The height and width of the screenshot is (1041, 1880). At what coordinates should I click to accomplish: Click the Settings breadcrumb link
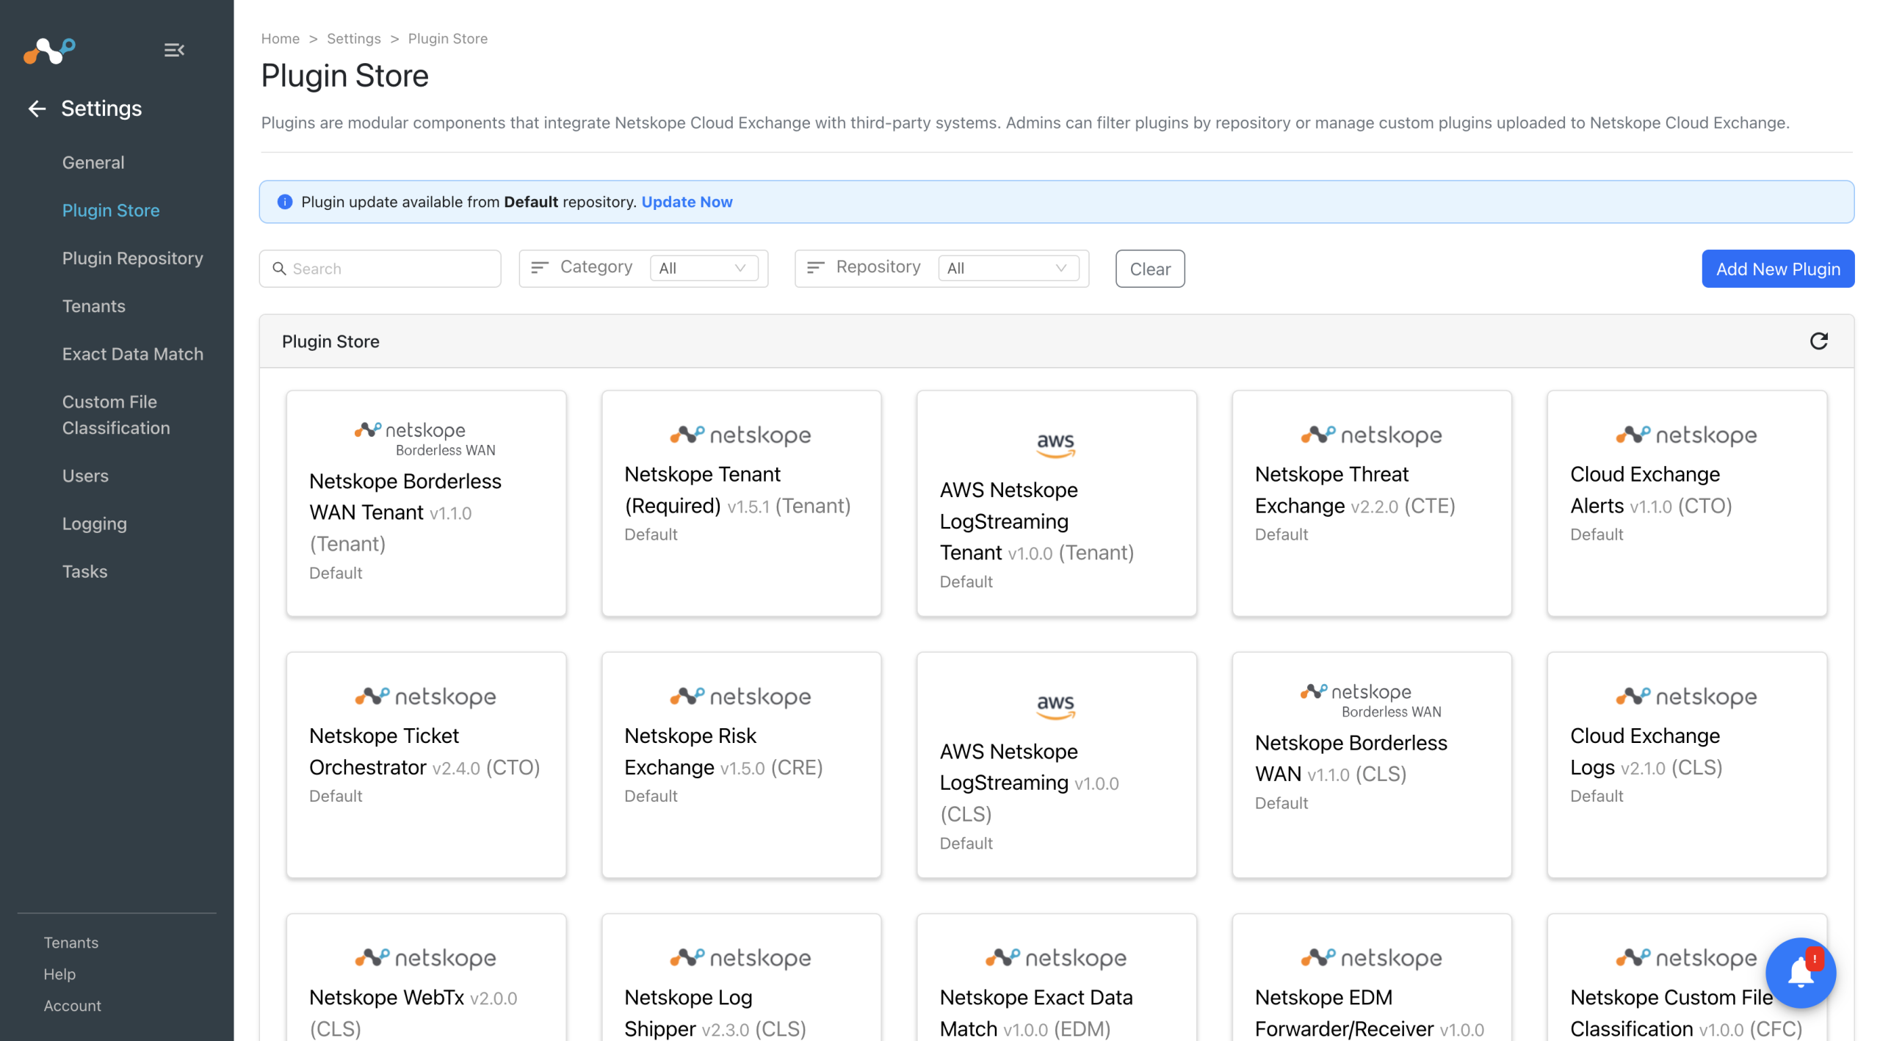pyautogui.click(x=353, y=38)
